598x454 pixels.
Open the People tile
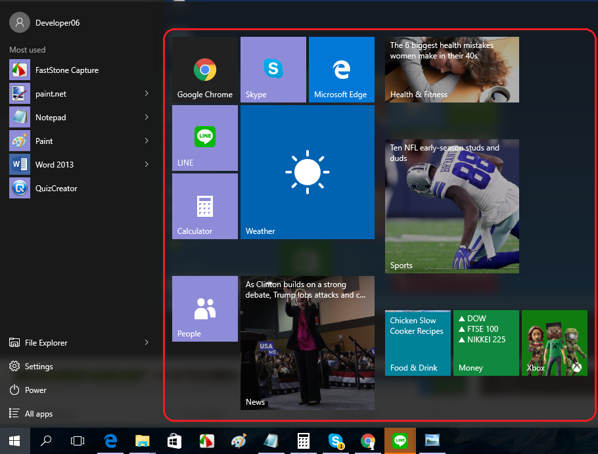click(204, 309)
